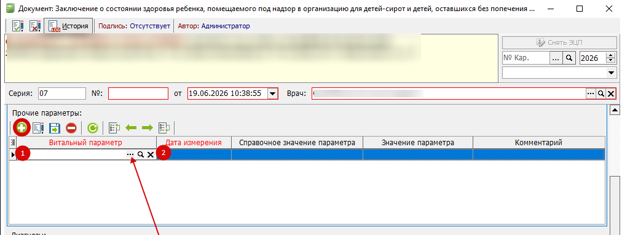Jump to first record in parameters list
This screenshot has width=622, height=235.
tap(114, 128)
